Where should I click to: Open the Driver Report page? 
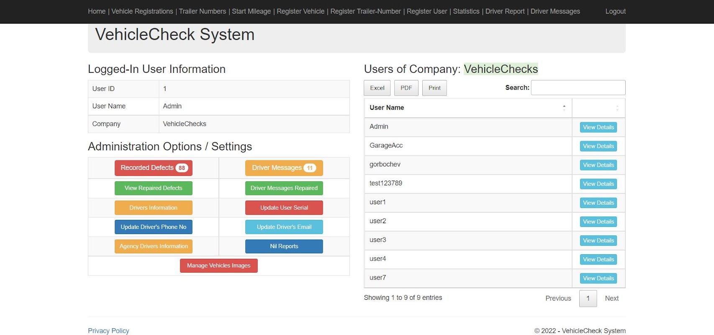pyautogui.click(x=505, y=11)
